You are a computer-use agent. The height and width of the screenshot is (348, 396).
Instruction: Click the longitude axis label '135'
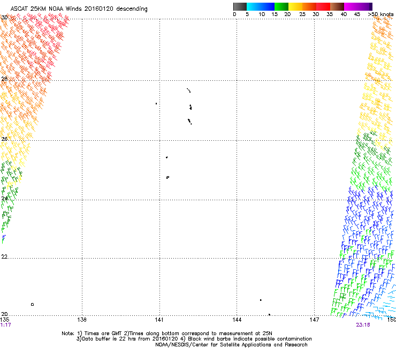pos(5,320)
